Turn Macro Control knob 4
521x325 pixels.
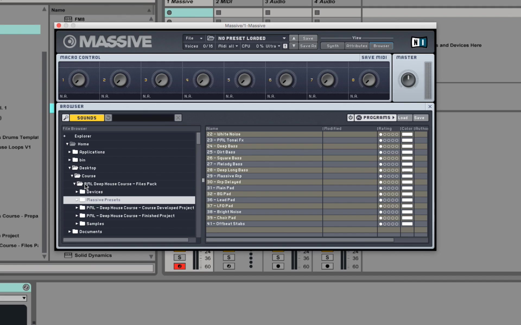coord(203,80)
